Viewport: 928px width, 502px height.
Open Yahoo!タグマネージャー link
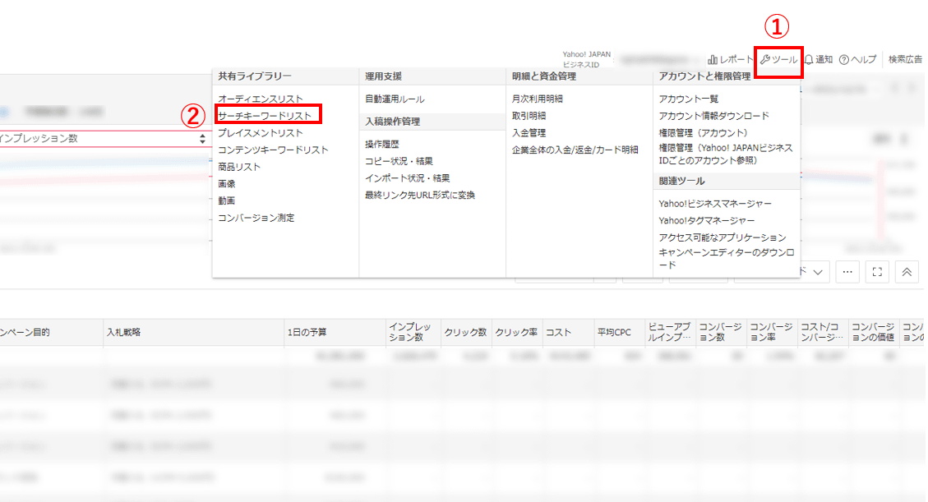click(x=706, y=220)
